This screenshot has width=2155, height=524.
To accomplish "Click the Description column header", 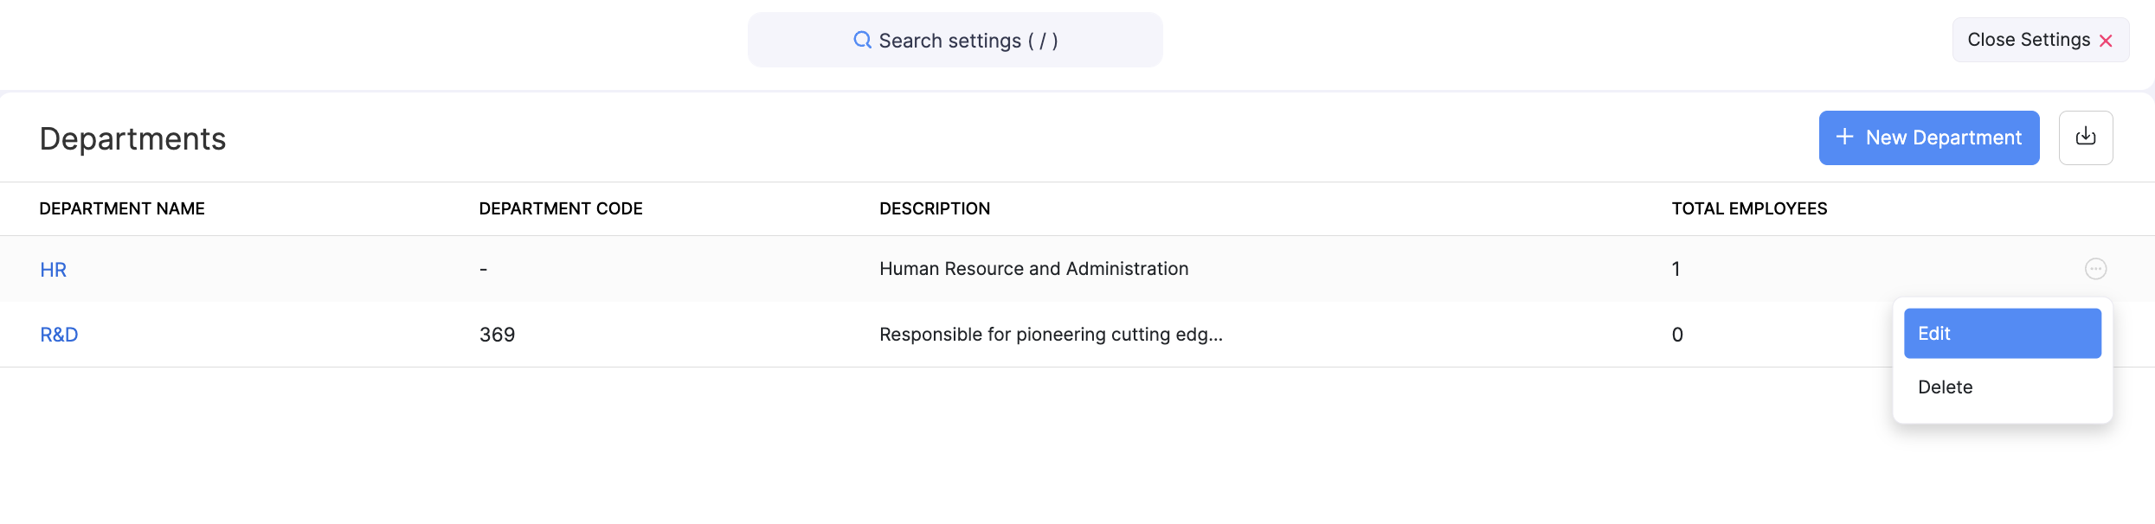I will click(934, 208).
